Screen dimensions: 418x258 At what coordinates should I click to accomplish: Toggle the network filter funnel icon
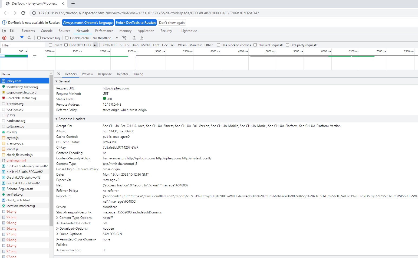tap(22, 38)
